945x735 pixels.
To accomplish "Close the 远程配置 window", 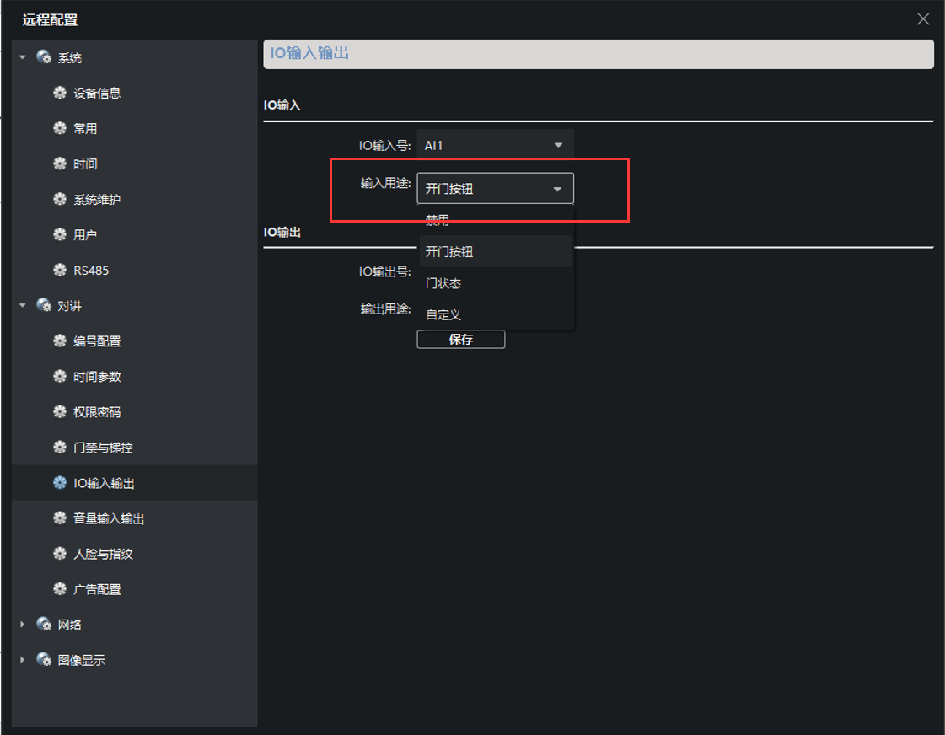I will [x=923, y=19].
